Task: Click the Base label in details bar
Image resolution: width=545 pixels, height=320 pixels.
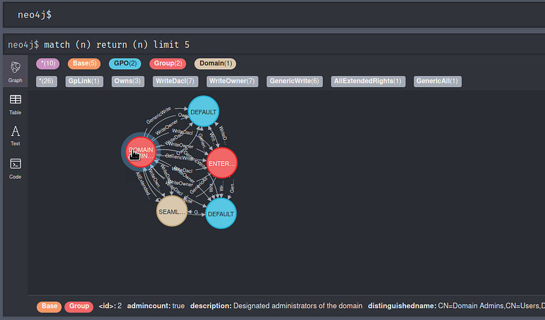Action: click(49, 306)
